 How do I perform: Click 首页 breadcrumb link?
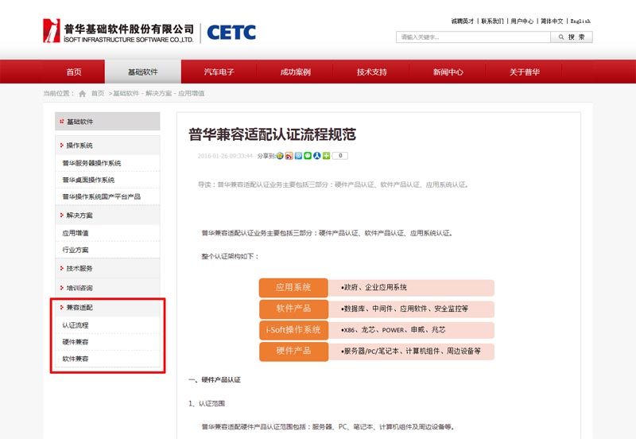click(98, 93)
